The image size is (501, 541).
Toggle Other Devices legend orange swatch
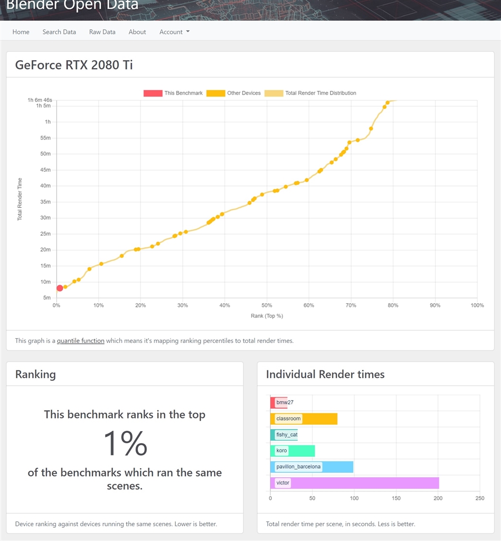(x=215, y=94)
